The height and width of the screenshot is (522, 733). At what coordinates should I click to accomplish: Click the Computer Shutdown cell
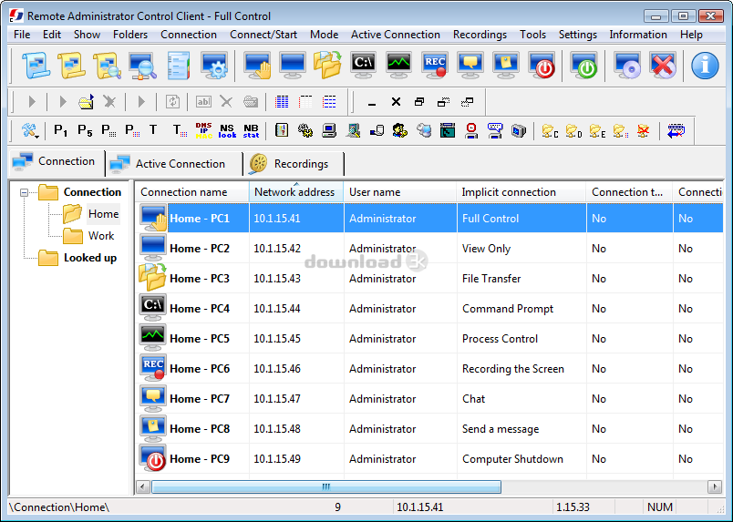tap(521, 459)
